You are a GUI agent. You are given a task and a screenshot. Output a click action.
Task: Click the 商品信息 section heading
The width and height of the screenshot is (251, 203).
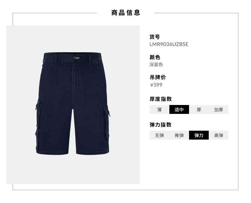[x=126, y=13]
